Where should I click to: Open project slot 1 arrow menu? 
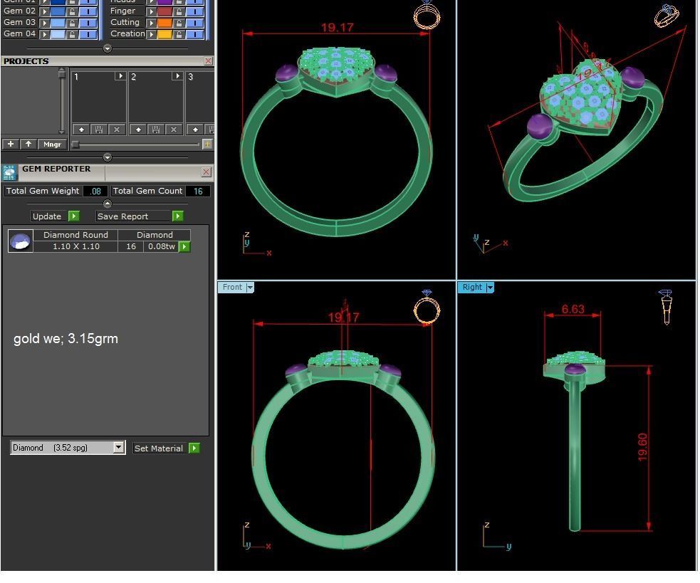[x=120, y=76]
